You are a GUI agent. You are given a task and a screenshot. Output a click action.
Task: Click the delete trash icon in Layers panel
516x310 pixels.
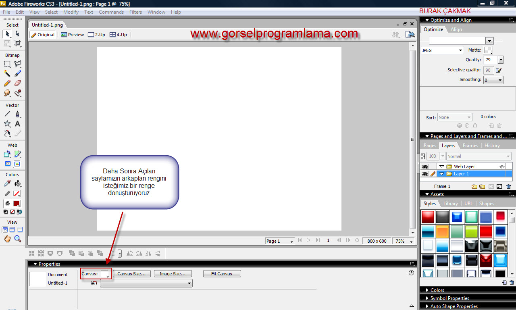[x=508, y=187]
